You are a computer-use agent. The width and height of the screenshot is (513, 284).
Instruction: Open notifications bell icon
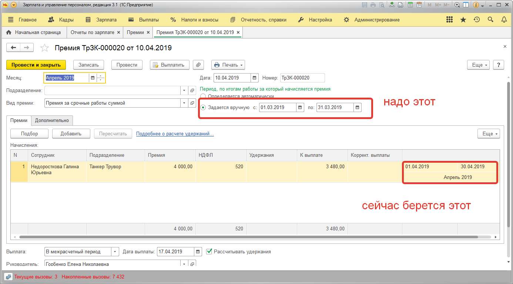pyautogui.click(x=504, y=20)
